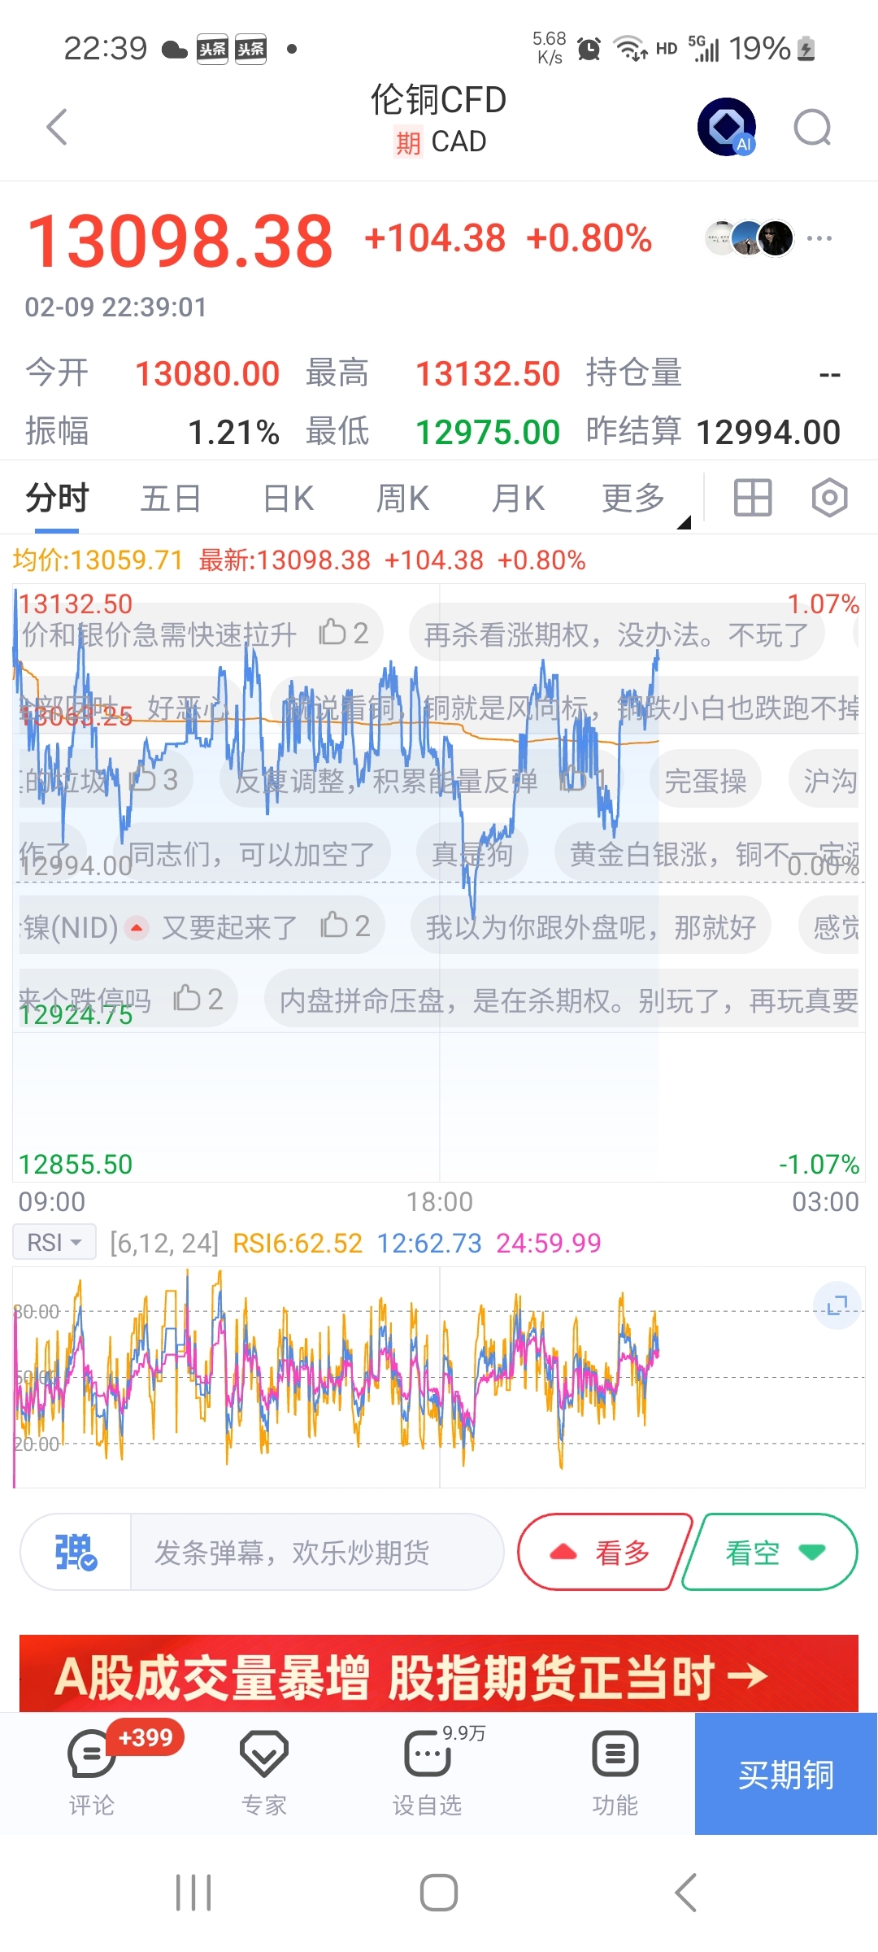
Task: Tap the alarm icon in status bar
Action: [589, 49]
